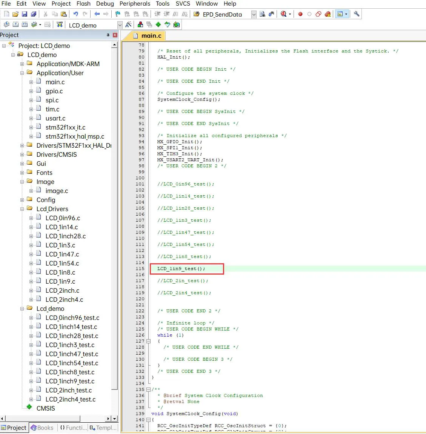
Task: Paste from clipboard toolbar icon
Action: click(x=64, y=14)
